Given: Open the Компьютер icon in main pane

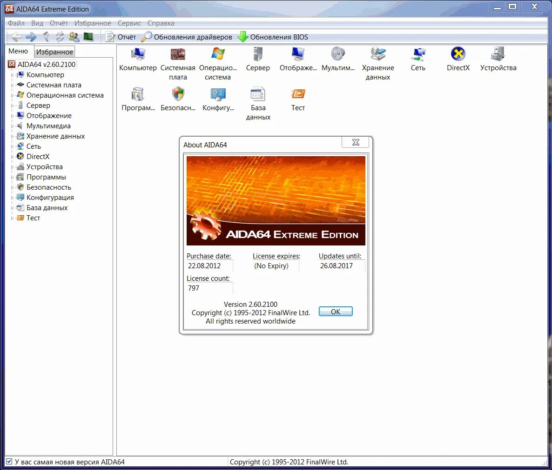Looking at the screenshot, I should click(x=138, y=54).
